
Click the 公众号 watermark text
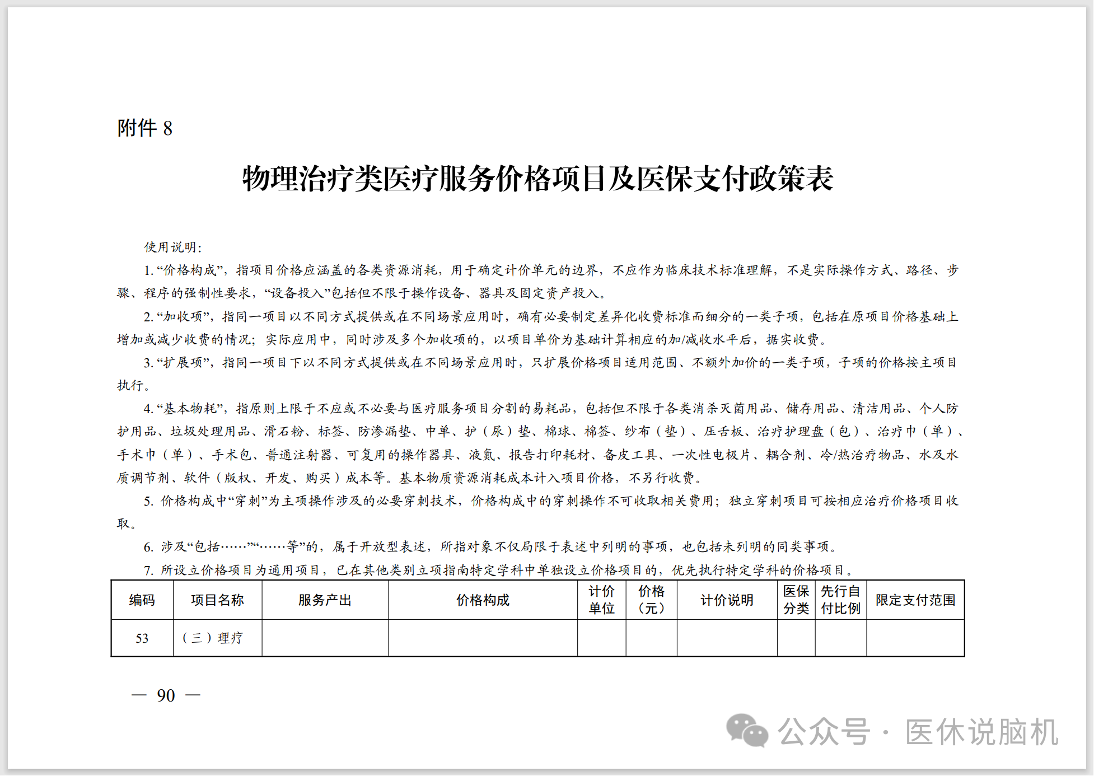tap(824, 732)
